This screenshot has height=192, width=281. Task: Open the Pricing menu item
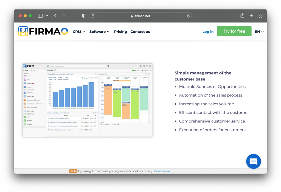coord(120,32)
